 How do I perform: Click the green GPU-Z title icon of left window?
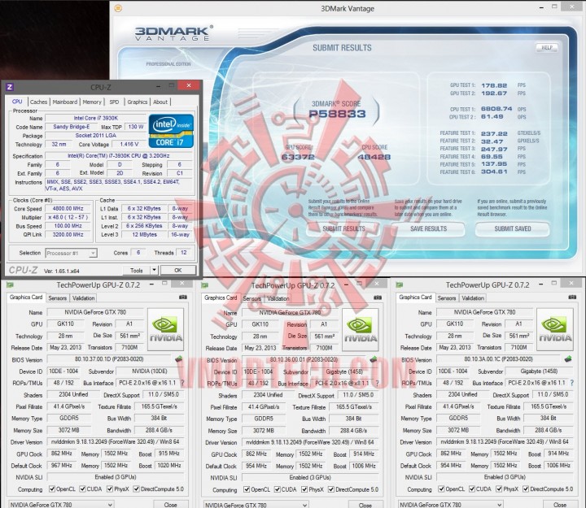point(10,285)
